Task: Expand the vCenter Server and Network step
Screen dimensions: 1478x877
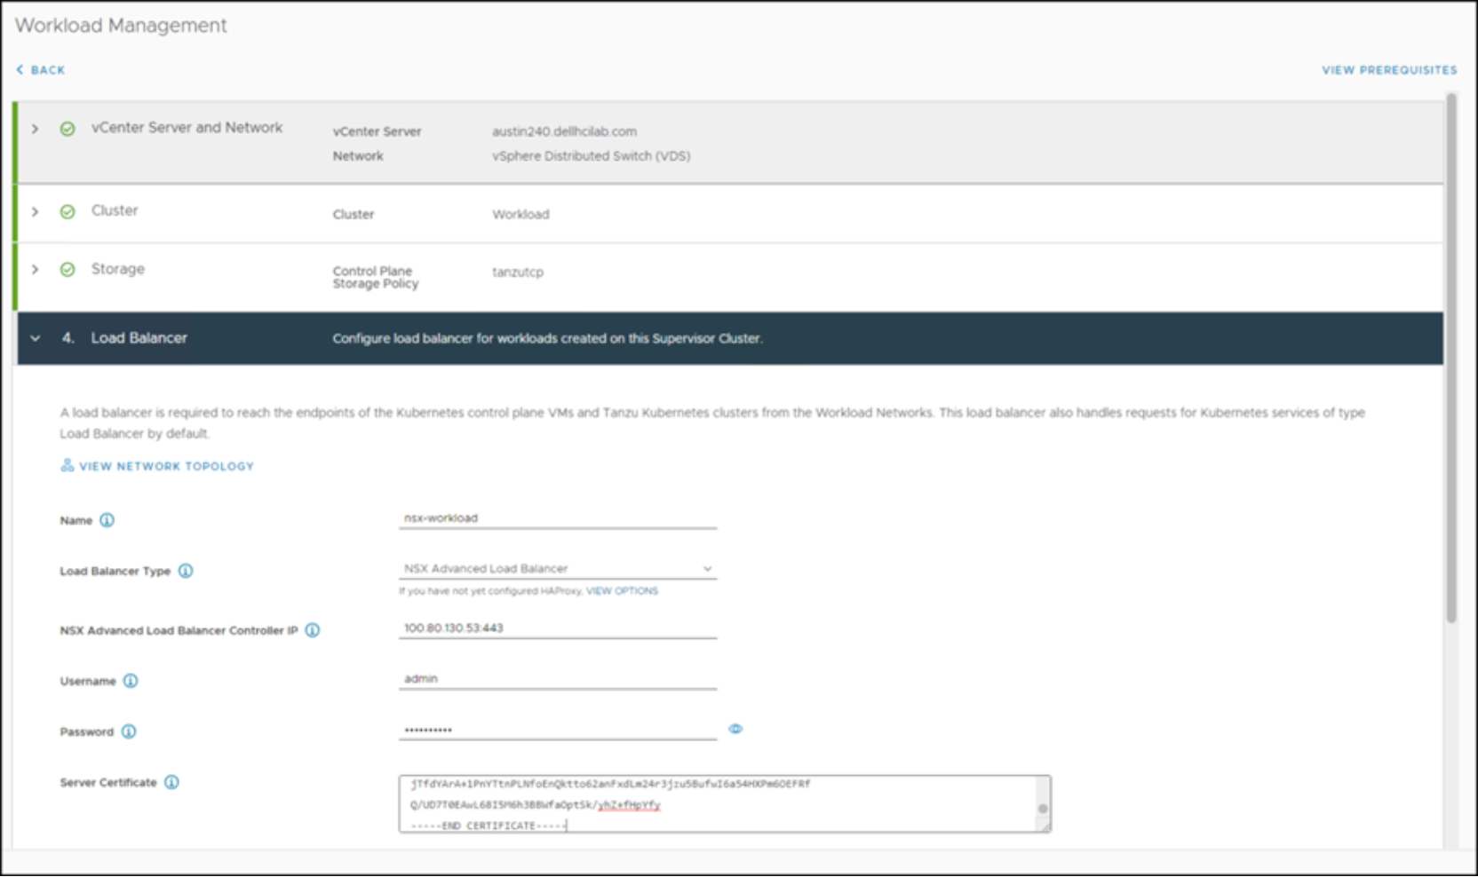Action: pyautogui.click(x=35, y=129)
